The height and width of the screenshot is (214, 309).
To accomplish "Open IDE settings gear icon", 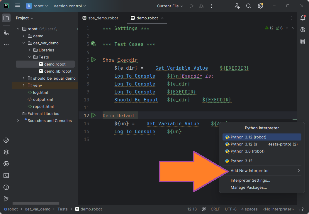I will [x=260, y=6].
